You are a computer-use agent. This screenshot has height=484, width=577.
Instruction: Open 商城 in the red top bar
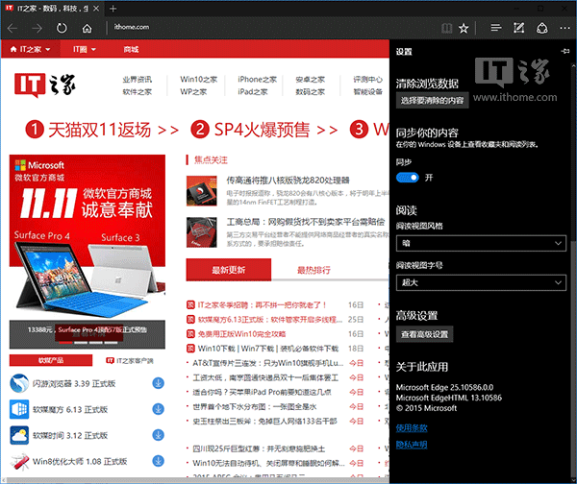[131, 49]
